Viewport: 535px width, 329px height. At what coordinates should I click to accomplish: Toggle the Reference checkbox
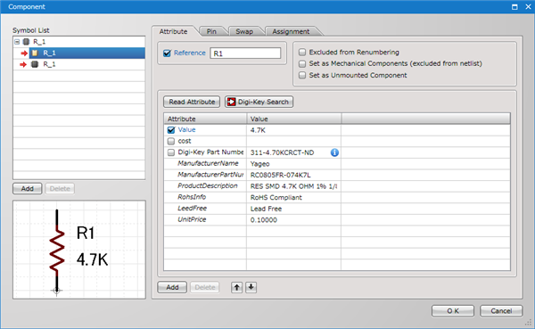(x=167, y=53)
